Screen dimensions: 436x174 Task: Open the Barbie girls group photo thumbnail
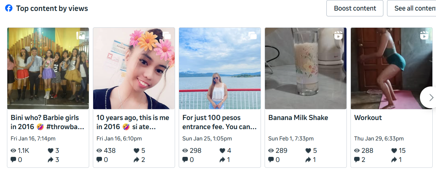click(x=48, y=69)
